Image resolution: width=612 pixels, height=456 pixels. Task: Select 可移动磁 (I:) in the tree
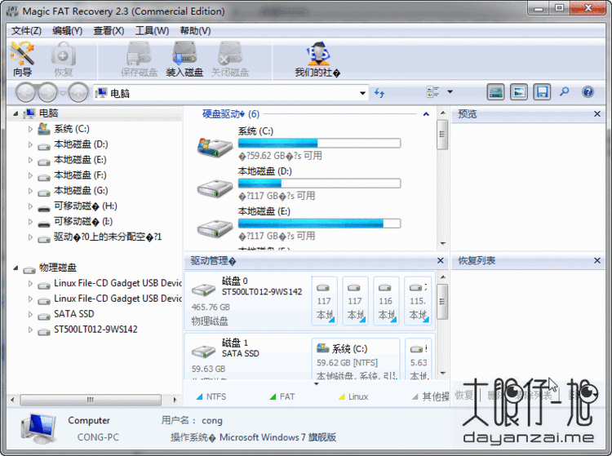click(x=83, y=222)
